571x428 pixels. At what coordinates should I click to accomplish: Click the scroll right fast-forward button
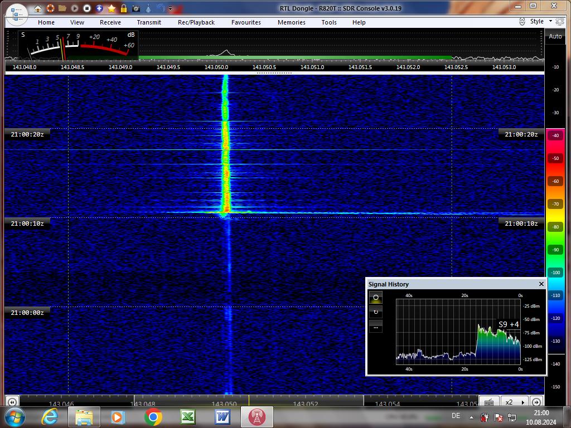point(536,402)
